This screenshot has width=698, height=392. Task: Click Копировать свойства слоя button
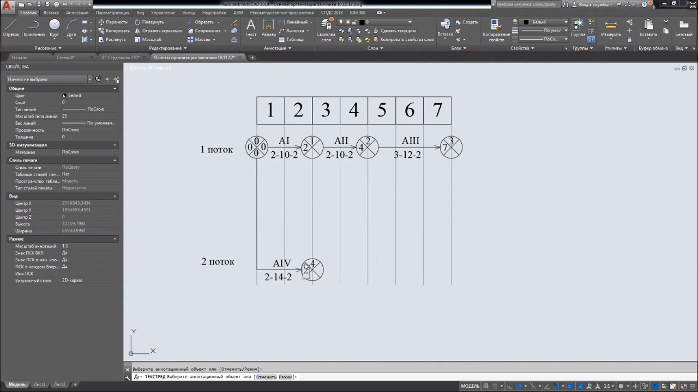403,40
